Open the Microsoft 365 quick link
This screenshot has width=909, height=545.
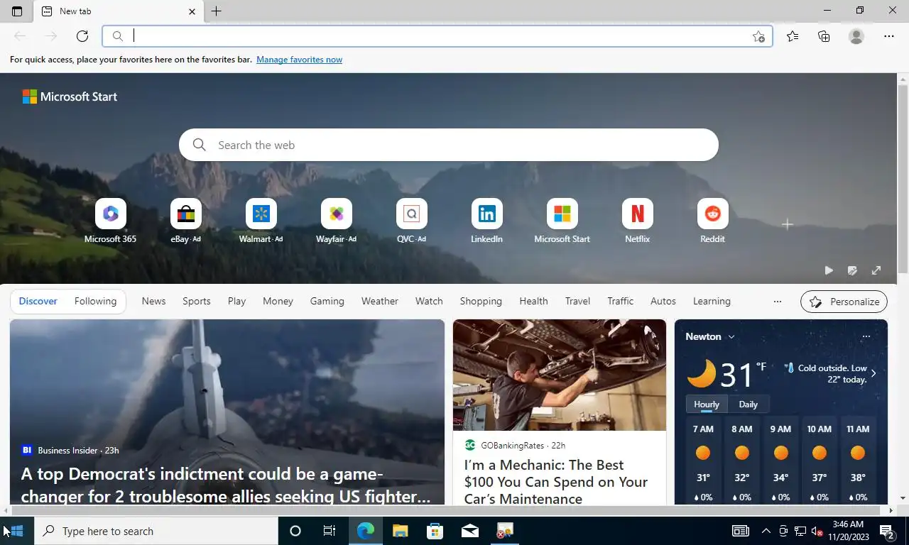pyautogui.click(x=110, y=221)
